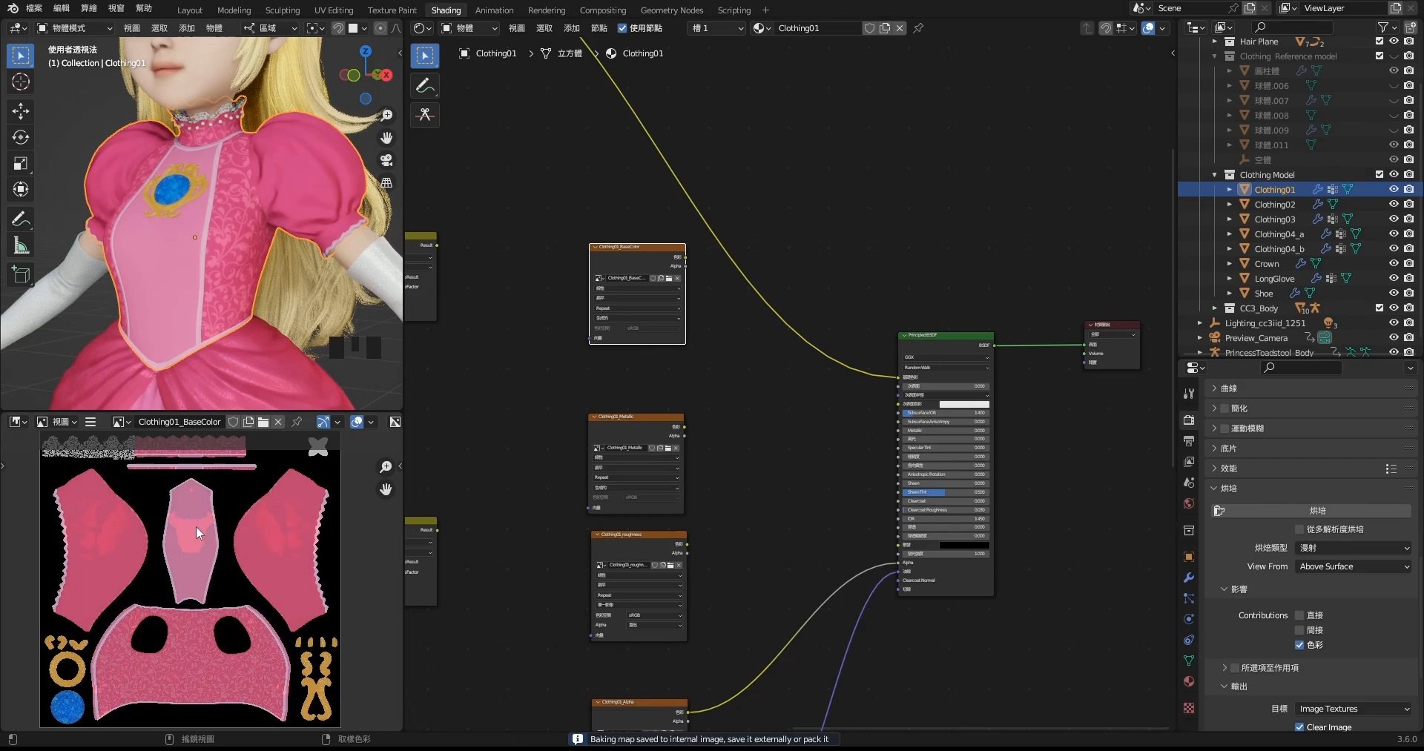1424x751 pixels.
Task: Select the Add Cube tool
Action: tap(21, 274)
